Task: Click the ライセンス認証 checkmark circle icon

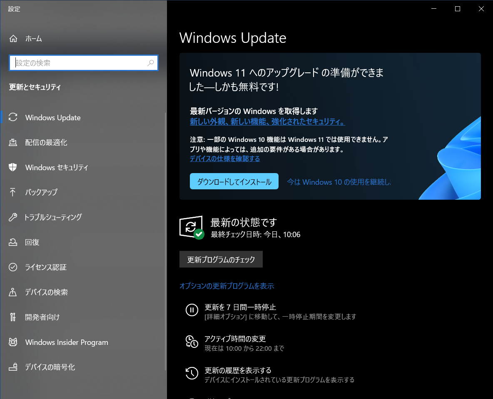Action: (13, 267)
